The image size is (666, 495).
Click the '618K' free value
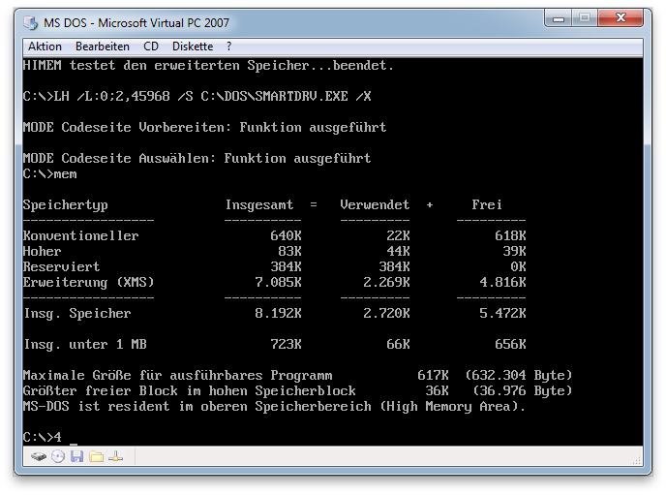[x=510, y=235]
